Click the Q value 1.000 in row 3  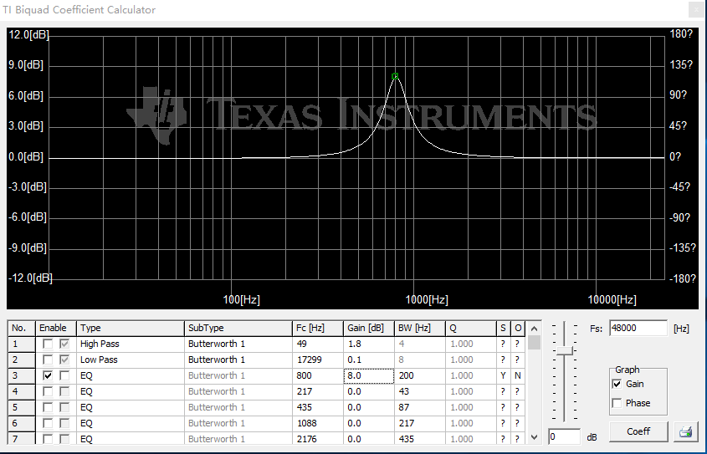[x=471, y=375]
